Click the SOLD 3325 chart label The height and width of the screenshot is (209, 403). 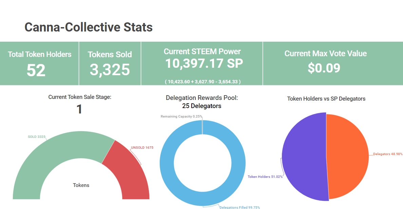[37, 137]
